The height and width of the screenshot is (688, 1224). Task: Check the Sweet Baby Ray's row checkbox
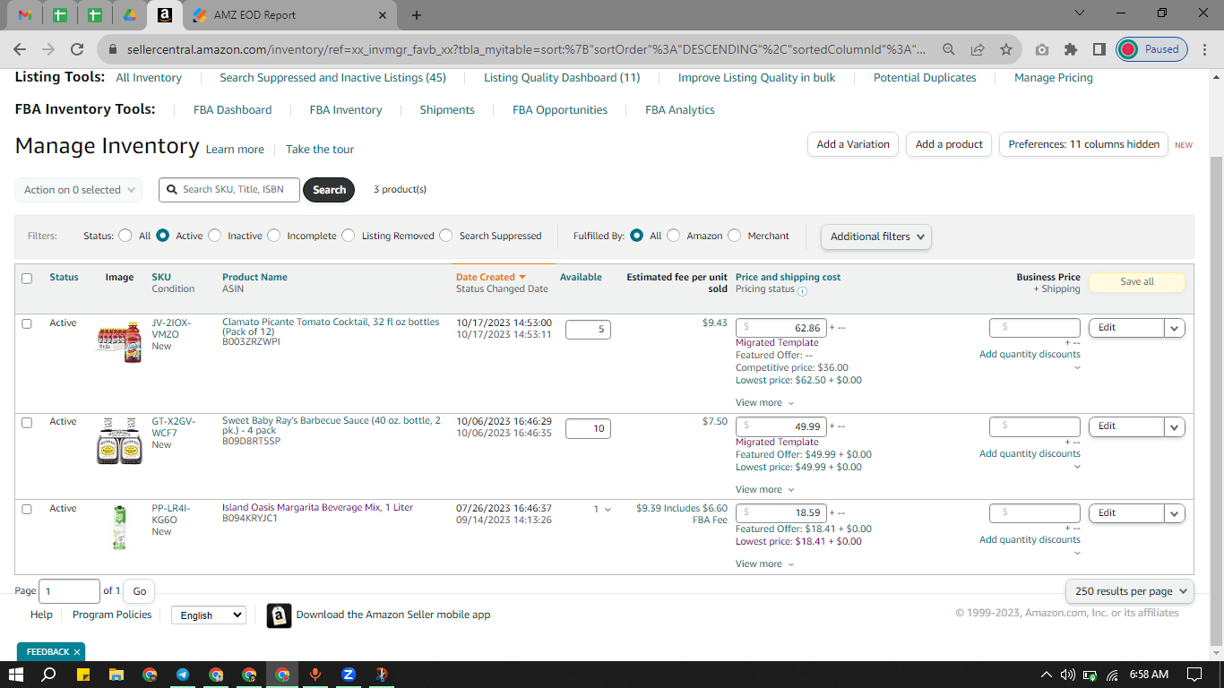coord(27,422)
